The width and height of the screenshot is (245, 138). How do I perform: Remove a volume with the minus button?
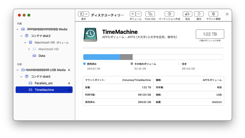[139, 14]
